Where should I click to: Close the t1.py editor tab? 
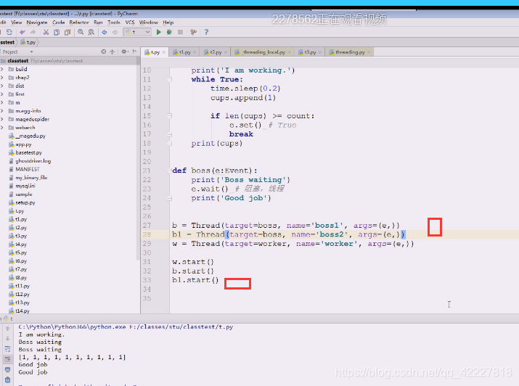195,52
